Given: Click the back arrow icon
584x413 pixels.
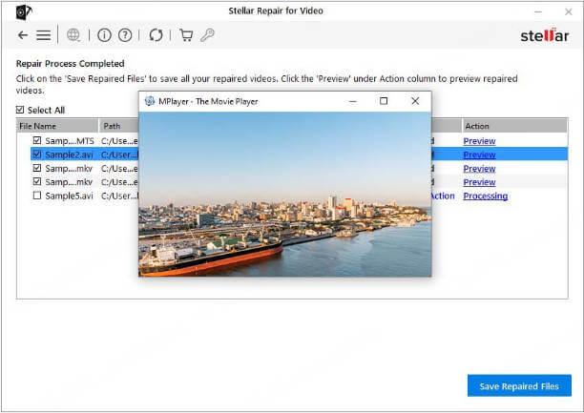Looking at the screenshot, I should pos(23,35).
